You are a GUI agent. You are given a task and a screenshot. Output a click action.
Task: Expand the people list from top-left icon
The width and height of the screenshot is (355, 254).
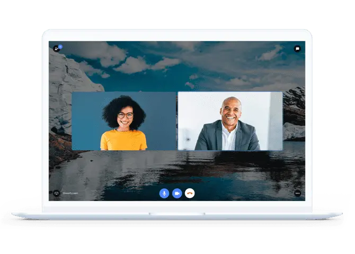pyautogui.click(x=56, y=49)
